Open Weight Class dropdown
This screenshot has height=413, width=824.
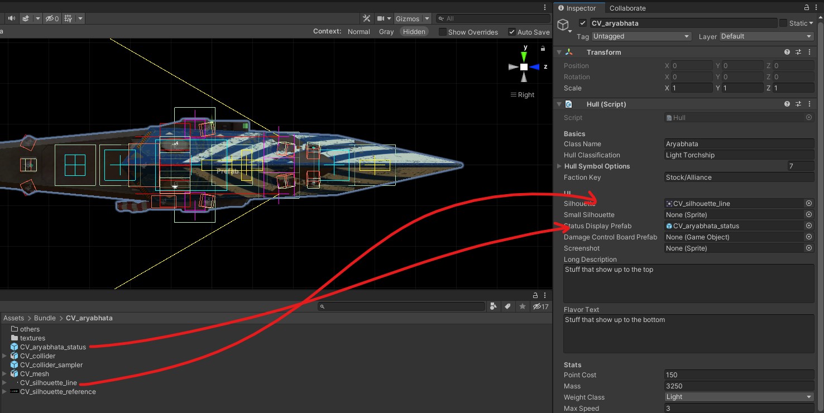[739, 397]
